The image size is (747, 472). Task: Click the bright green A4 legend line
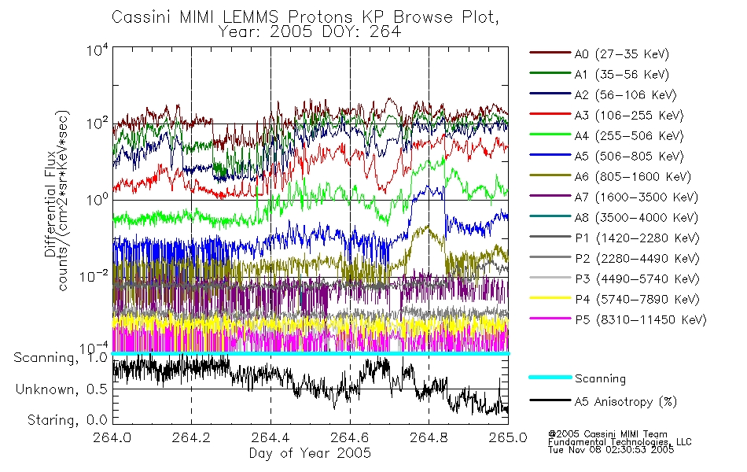click(550, 135)
